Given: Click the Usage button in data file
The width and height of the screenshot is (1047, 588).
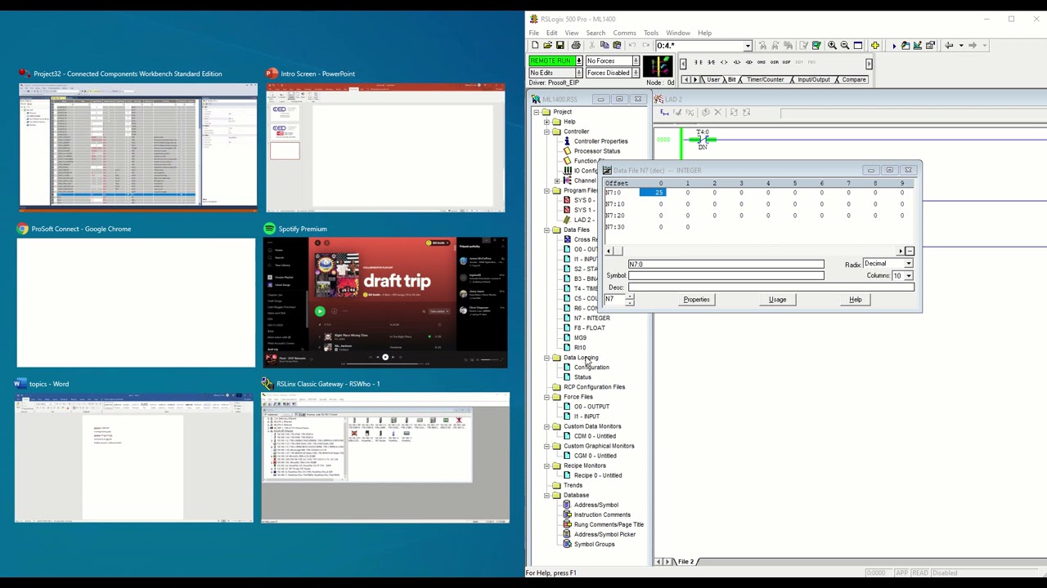Looking at the screenshot, I should click(x=777, y=300).
